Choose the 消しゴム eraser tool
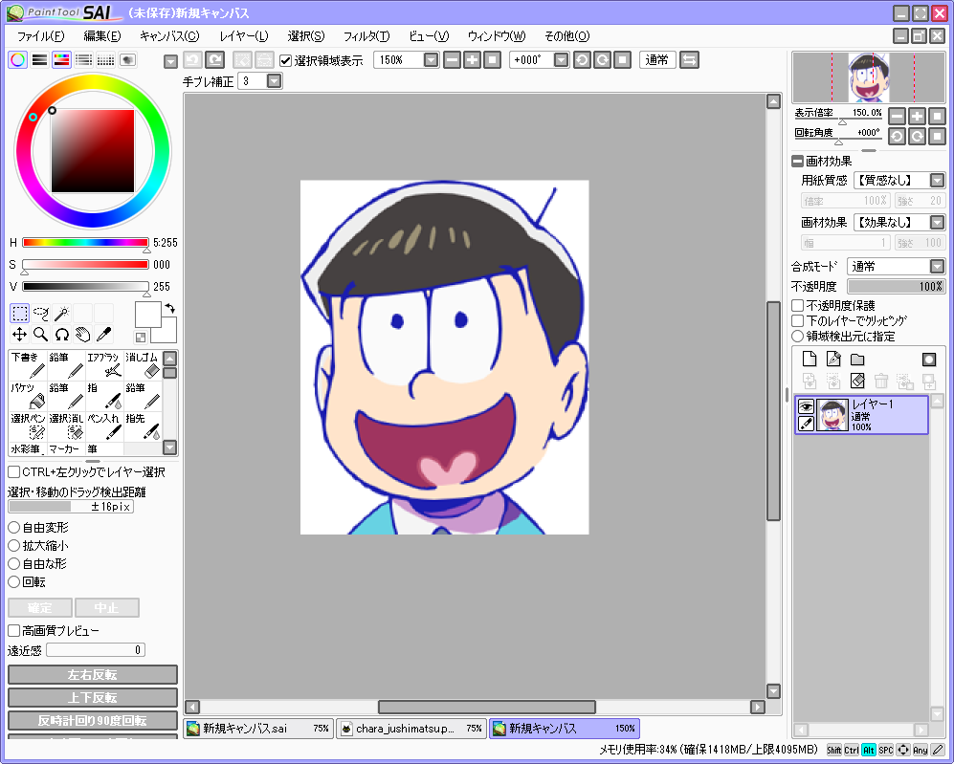This screenshot has height=764, width=954. [143, 364]
